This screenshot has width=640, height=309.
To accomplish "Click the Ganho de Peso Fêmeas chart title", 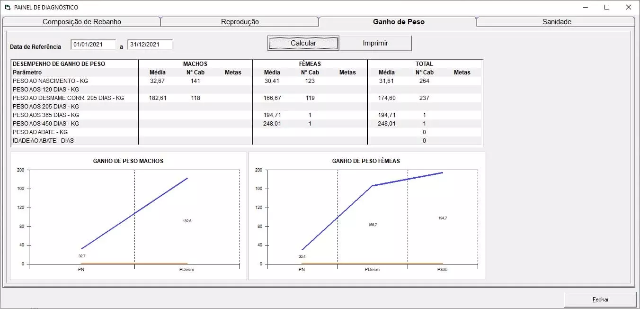I will pos(366,161).
